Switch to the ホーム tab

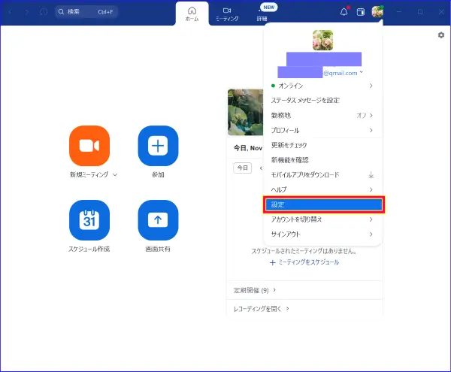click(192, 14)
